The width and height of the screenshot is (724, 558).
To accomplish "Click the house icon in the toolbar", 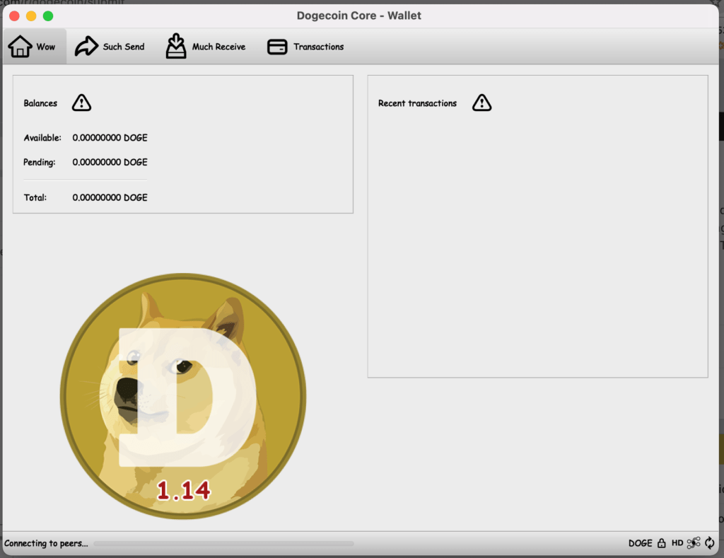I will click(20, 47).
